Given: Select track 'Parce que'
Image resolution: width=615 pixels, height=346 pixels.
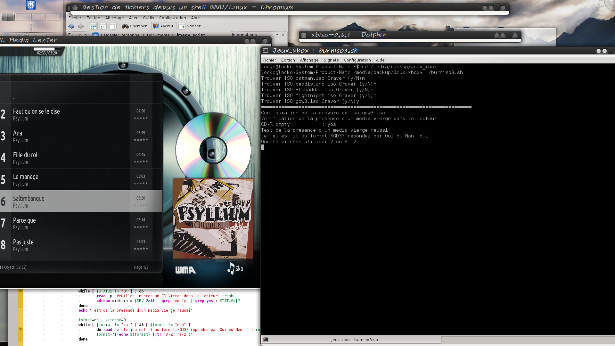Looking at the screenshot, I should [81, 223].
